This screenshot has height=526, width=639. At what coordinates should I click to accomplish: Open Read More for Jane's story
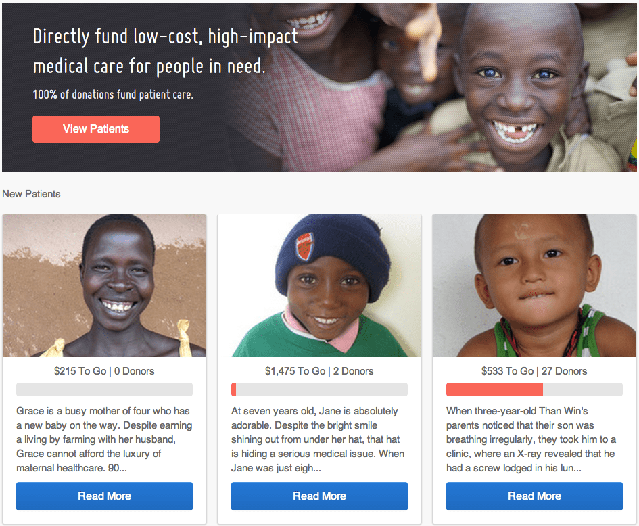coord(319,496)
